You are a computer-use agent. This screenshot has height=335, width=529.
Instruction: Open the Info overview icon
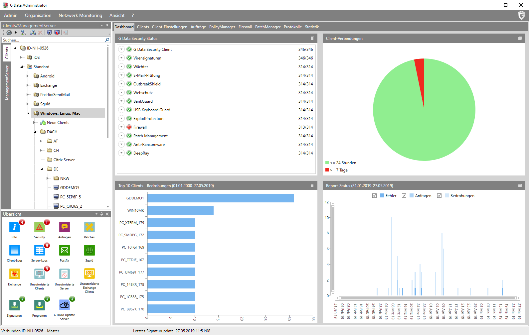point(14,227)
